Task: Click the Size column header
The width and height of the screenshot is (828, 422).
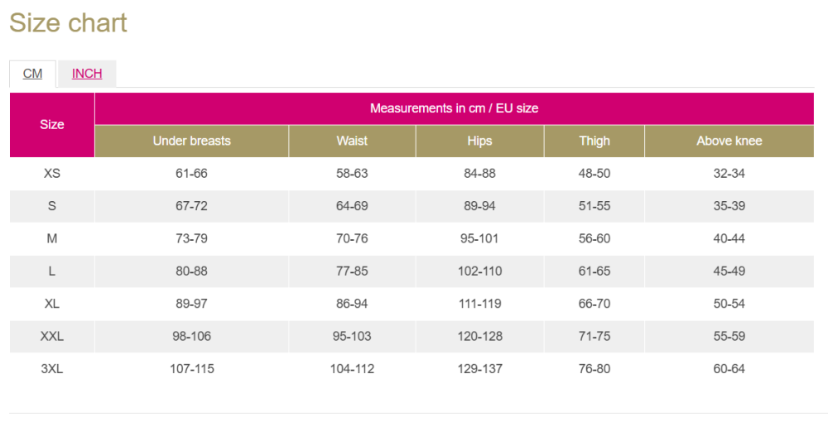Action: [51, 124]
